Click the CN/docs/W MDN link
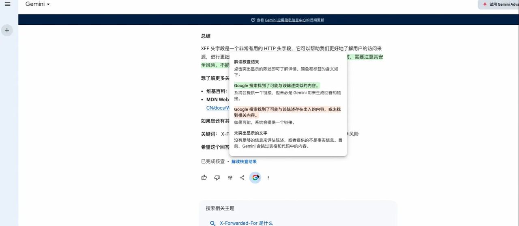519x226 pixels. click(x=218, y=108)
